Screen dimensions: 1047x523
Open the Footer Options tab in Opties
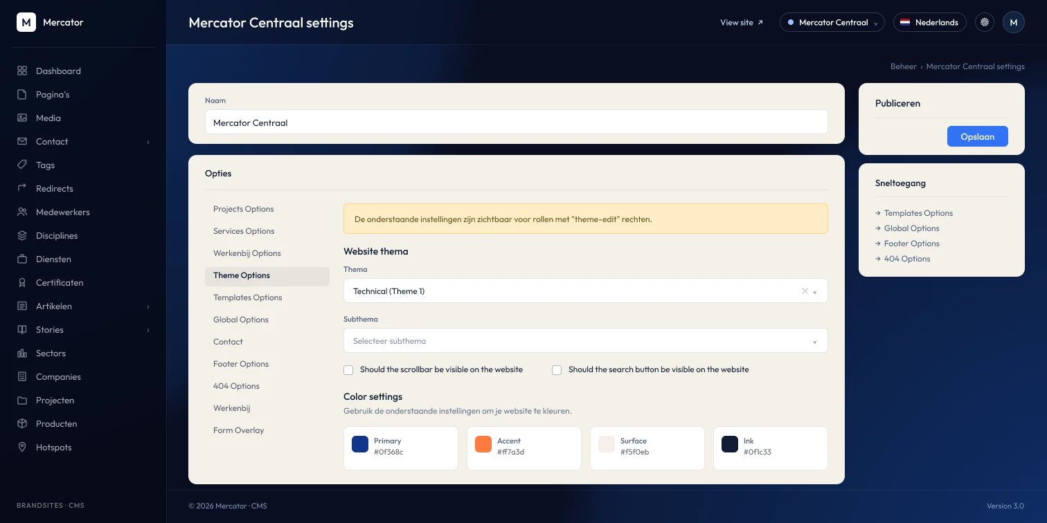pos(267,364)
